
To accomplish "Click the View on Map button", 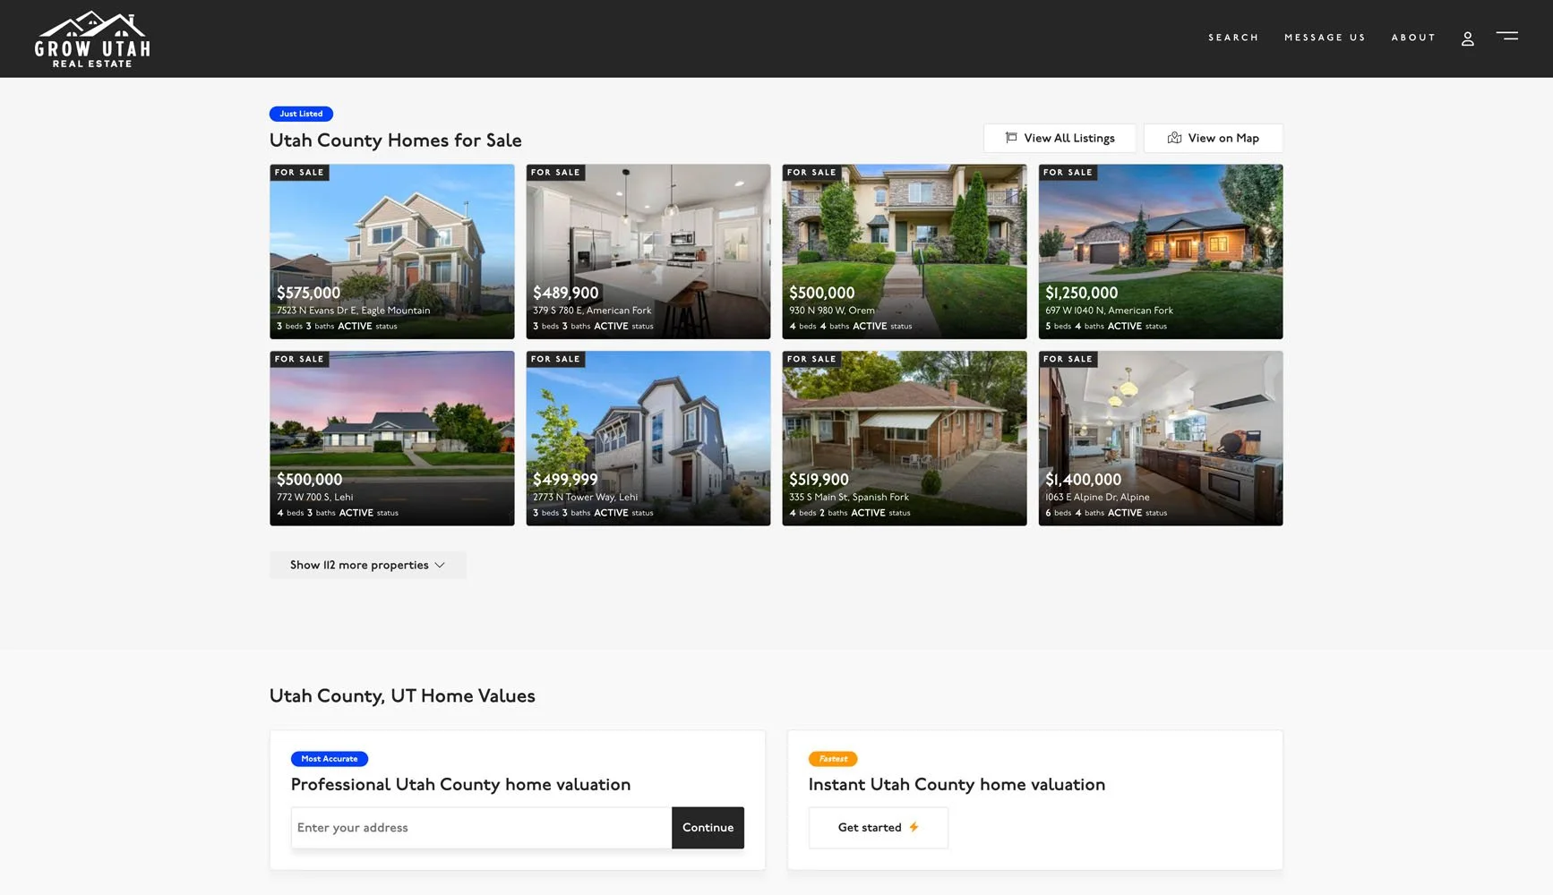I will (x=1213, y=138).
